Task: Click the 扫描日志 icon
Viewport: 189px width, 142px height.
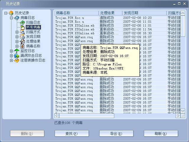Action: (22, 22)
